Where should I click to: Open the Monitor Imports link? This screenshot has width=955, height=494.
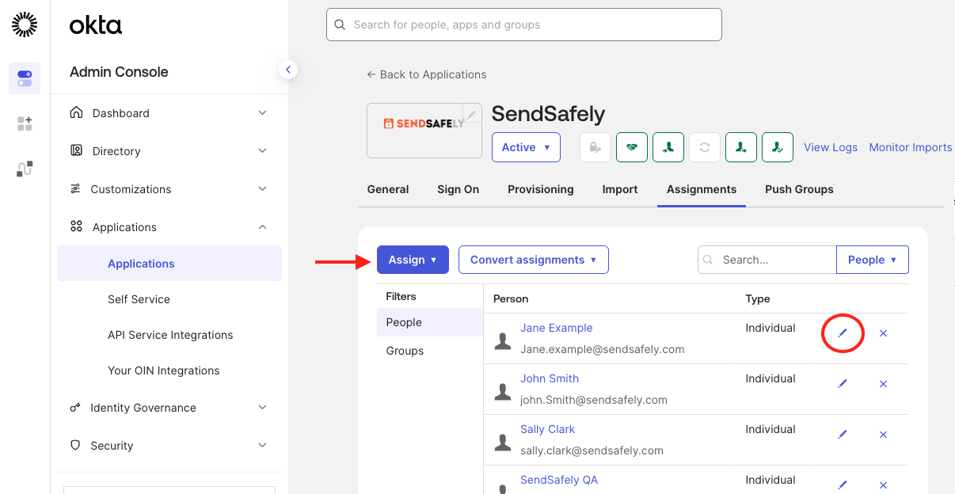click(911, 147)
